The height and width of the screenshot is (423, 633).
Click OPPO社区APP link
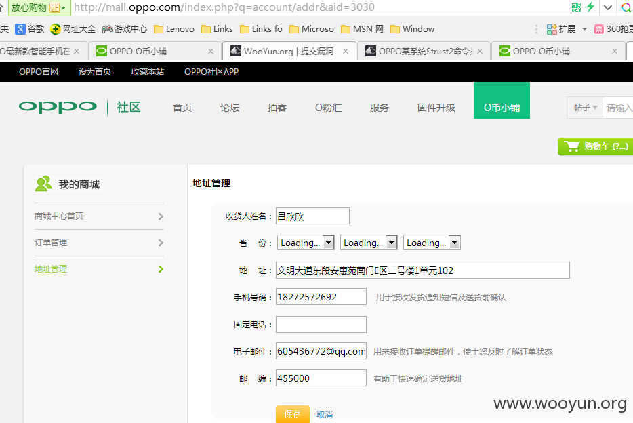click(x=211, y=71)
